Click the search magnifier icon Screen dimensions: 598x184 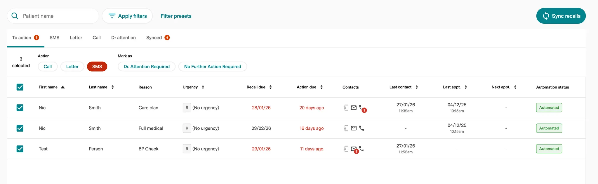tap(15, 16)
